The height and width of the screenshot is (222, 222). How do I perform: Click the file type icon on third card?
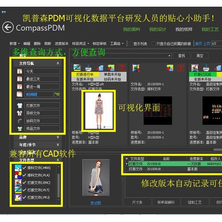point(195,68)
